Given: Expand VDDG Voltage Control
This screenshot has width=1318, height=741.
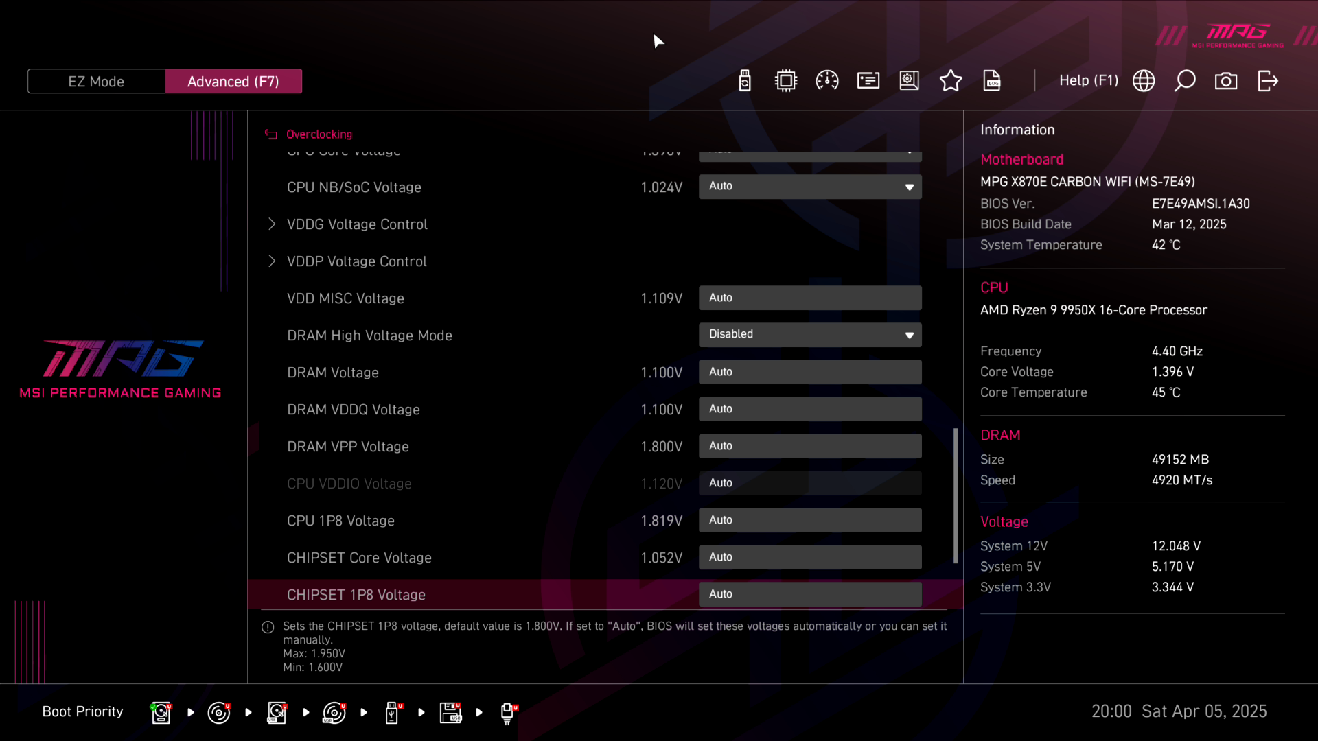Looking at the screenshot, I should (x=357, y=224).
